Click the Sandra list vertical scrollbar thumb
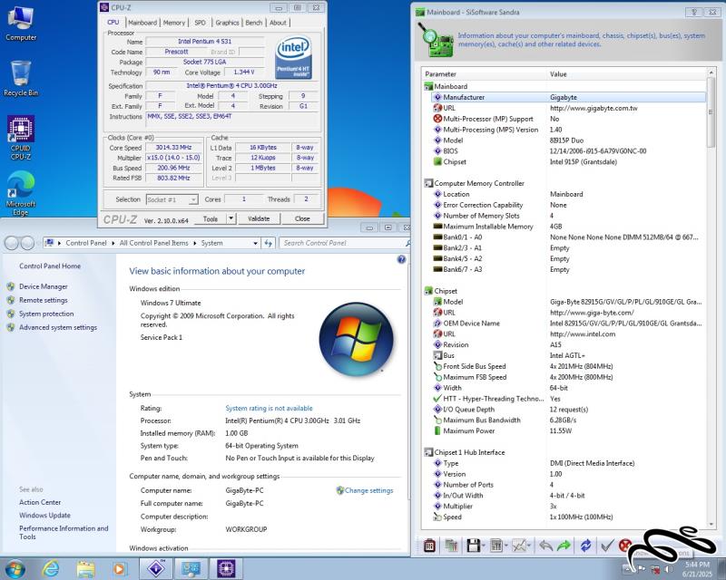 (711, 112)
